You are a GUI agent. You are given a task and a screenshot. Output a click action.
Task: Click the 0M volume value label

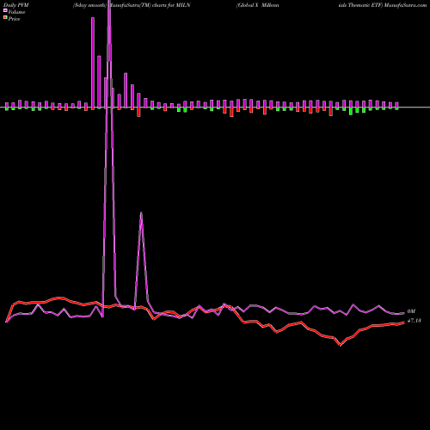coord(411,311)
